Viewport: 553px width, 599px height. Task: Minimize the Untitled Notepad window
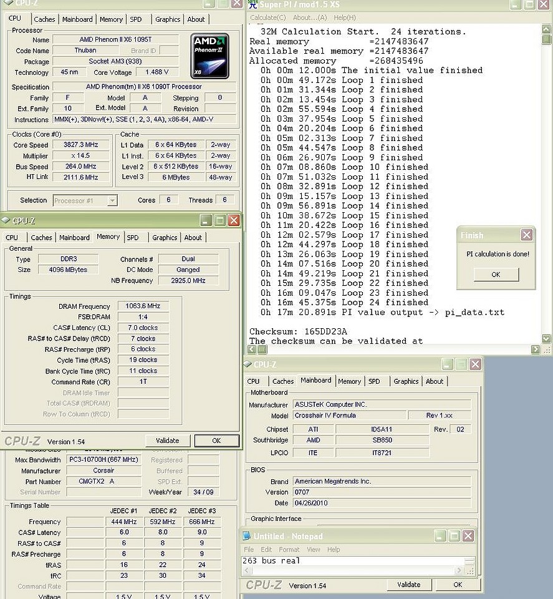point(440,536)
